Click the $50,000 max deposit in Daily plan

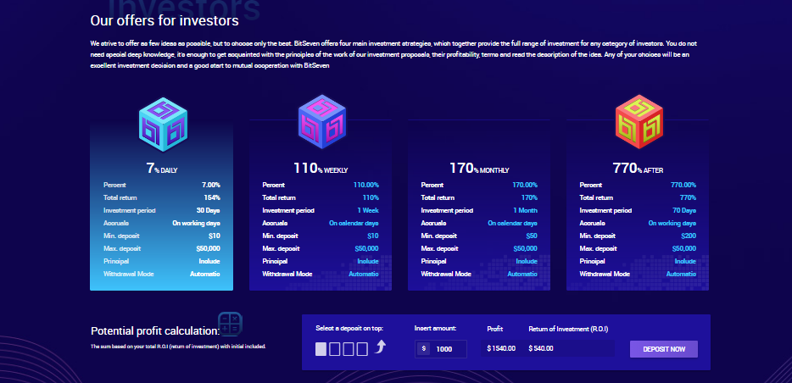(x=208, y=248)
